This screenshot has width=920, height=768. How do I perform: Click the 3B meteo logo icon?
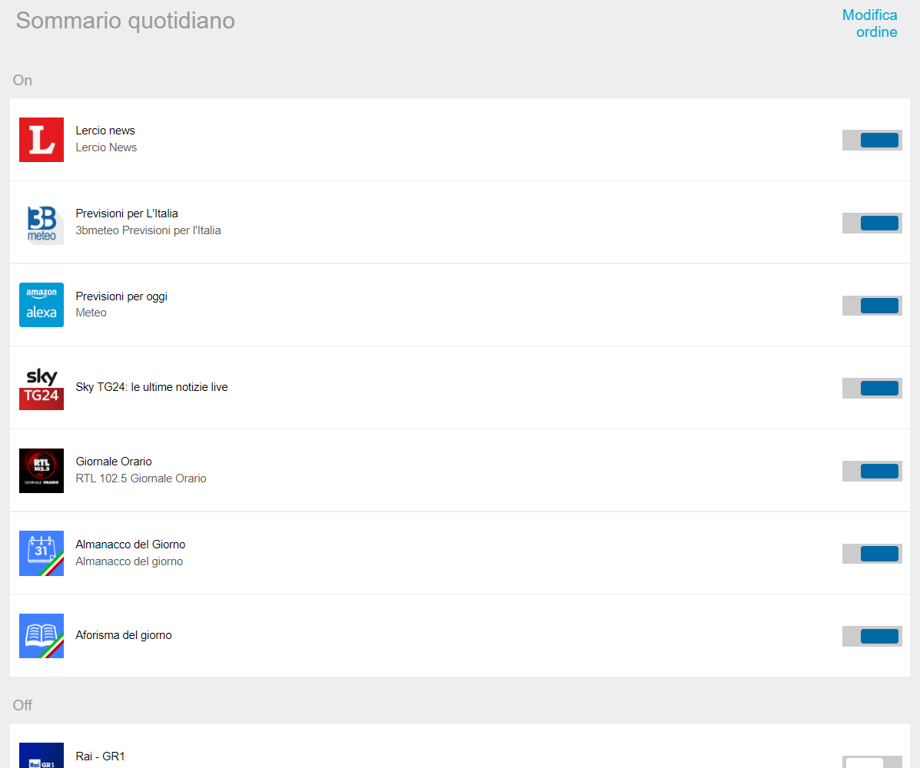[x=42, y=223]
